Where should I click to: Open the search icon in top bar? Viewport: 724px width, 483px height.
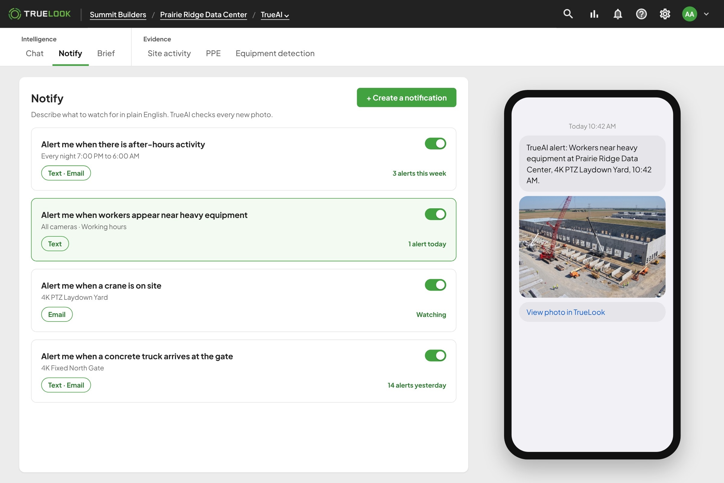568,14
